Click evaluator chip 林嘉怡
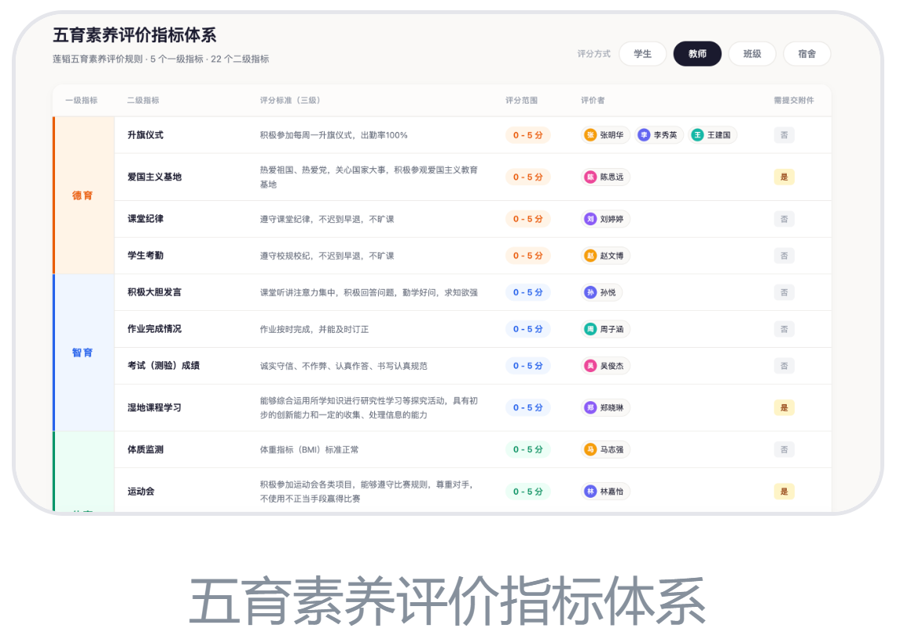 (x=605, y=491)
